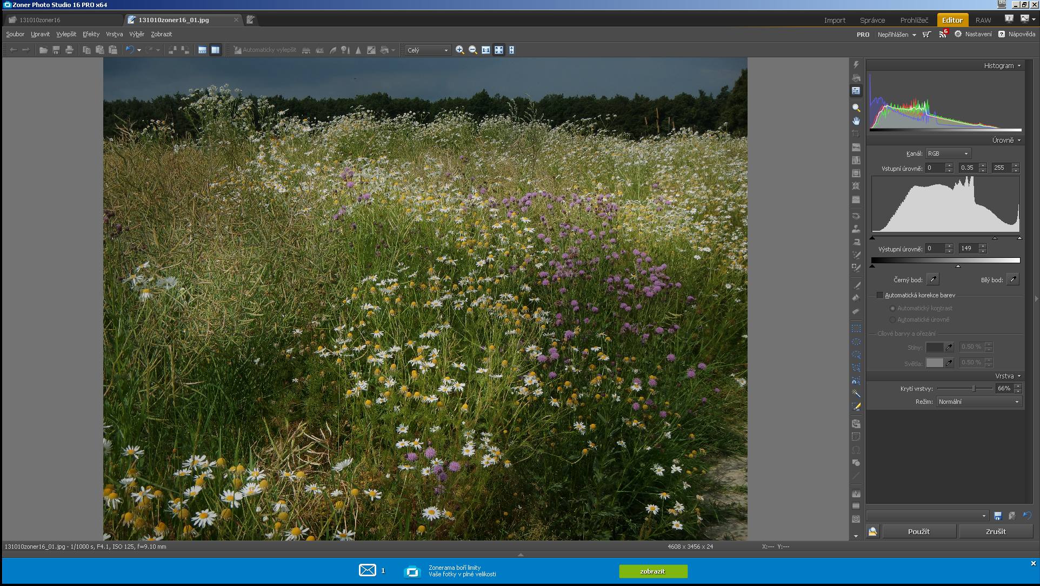Click the zoom out toolbar icon
The image size is (1040, 586).
[x=472, y=50]
